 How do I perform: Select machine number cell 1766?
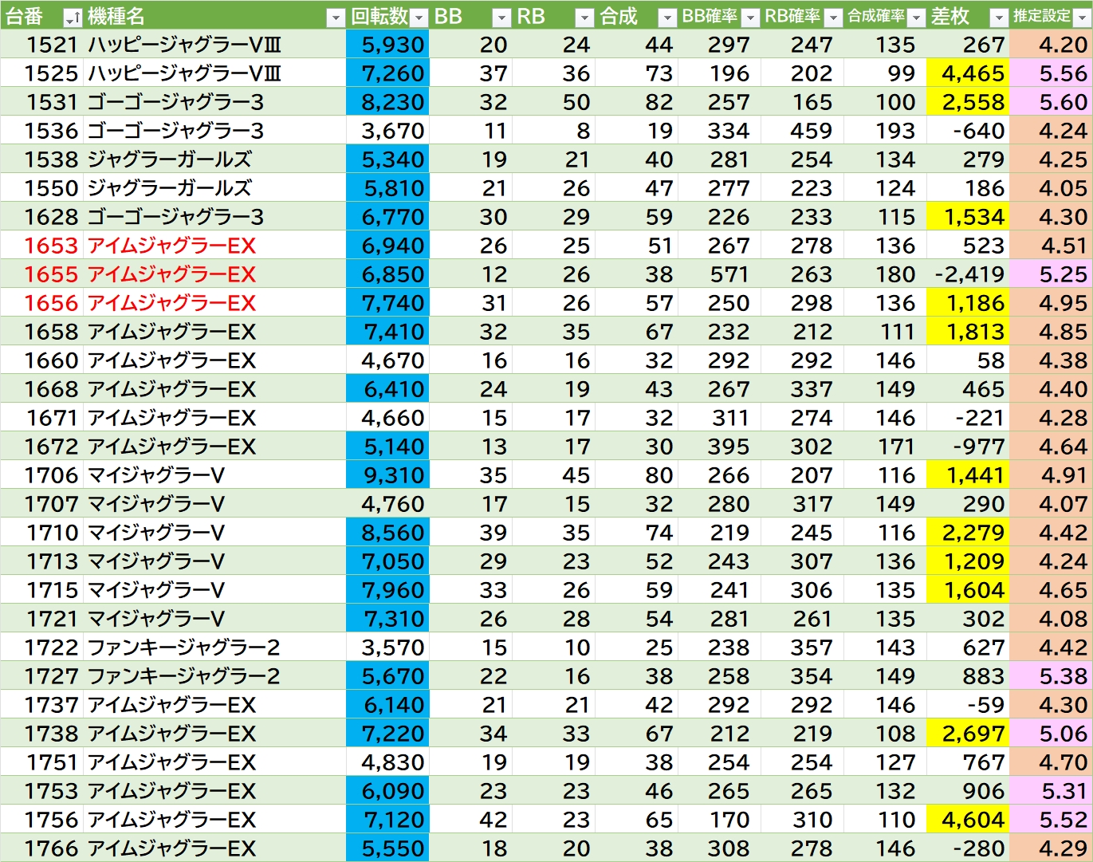(41, 848)
